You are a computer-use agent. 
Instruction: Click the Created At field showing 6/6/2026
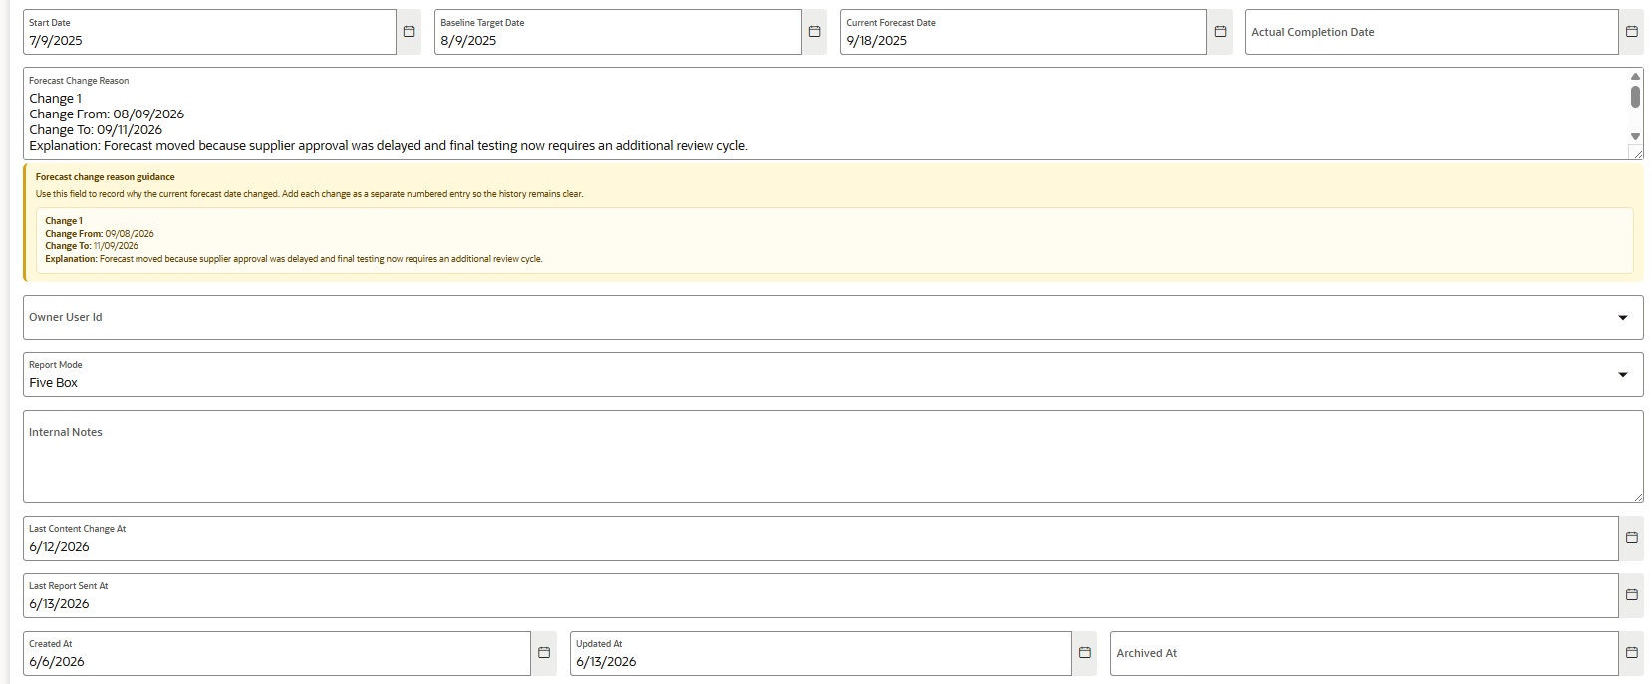[x=277, y=653]
